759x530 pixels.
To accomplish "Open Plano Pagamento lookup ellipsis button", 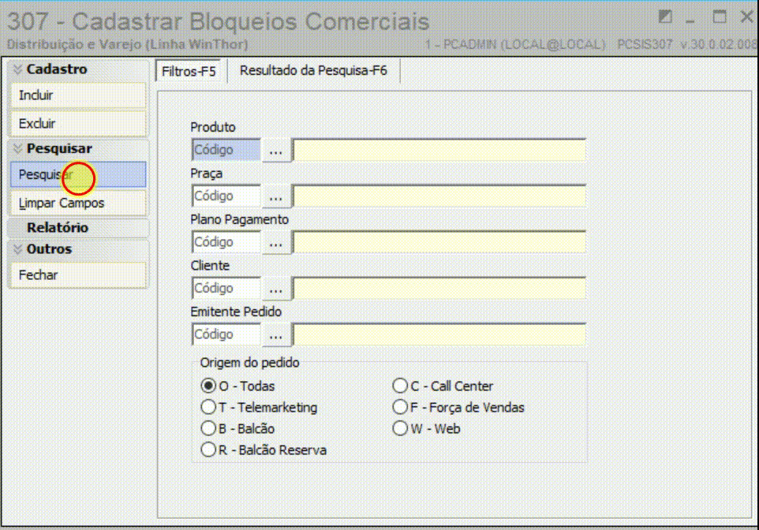I will [x=276, y=242].
